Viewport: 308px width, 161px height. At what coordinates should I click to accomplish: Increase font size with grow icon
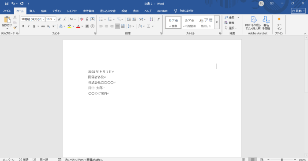(x=59, y=19)
